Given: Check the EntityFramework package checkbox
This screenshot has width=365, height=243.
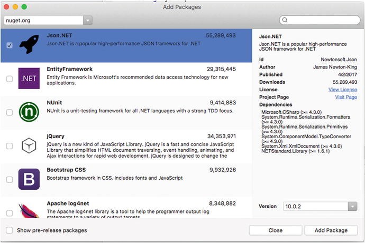Looking at the screenshot, I should click(10, 79).
